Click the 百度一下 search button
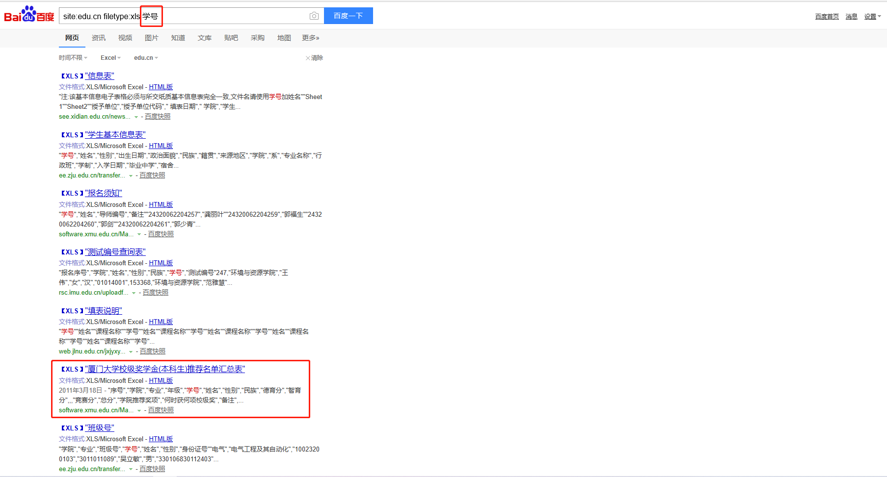This screenshot has height=477, width=887. coord(349,16)
